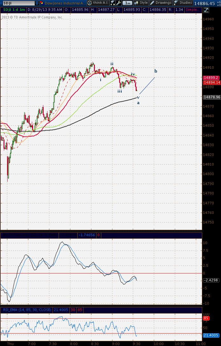Click the wave iv label annotation
Screen dimensions: 221x346
pyautogui.click(x=133, y=74)
